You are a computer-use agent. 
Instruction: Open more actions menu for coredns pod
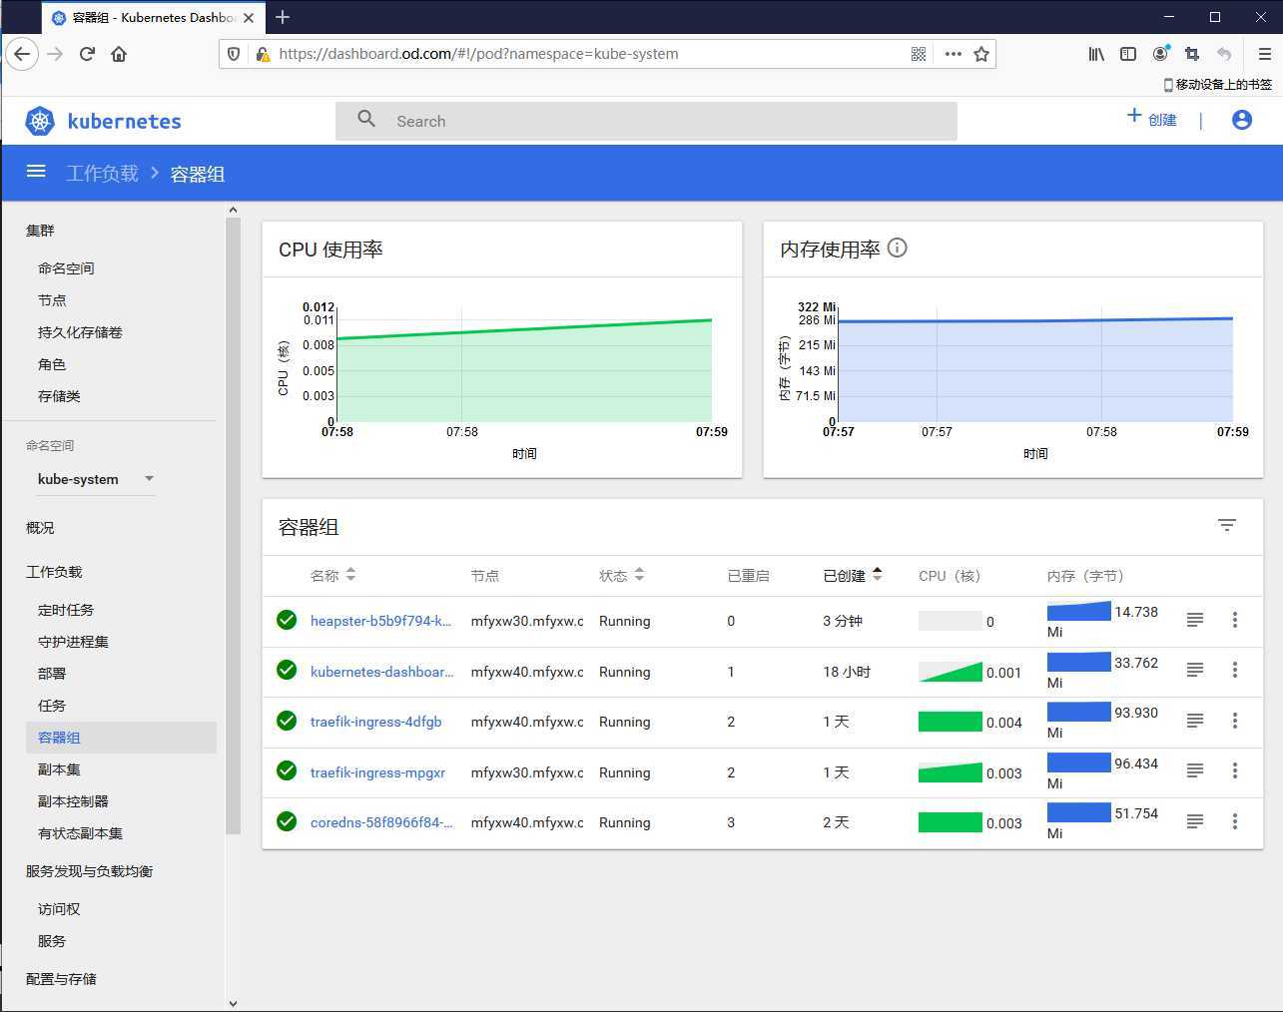[1235, 821]
